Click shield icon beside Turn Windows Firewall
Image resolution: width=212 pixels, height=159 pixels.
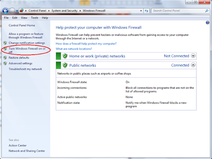point(5,49)
